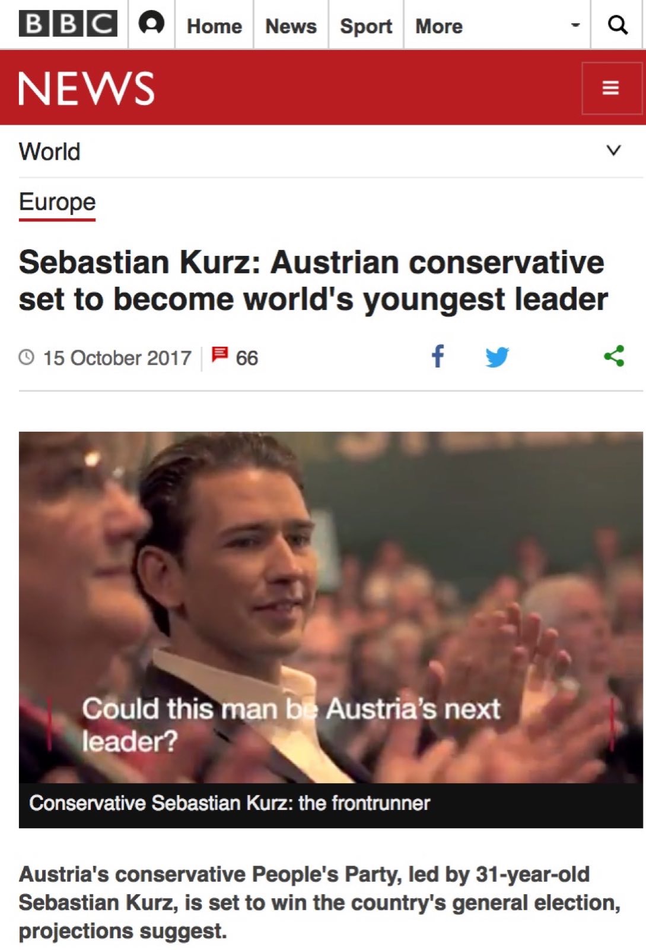Click the Sebastian Kurz article headline
The height and width of the screenshot is (950, 646).
pos(313,281)
